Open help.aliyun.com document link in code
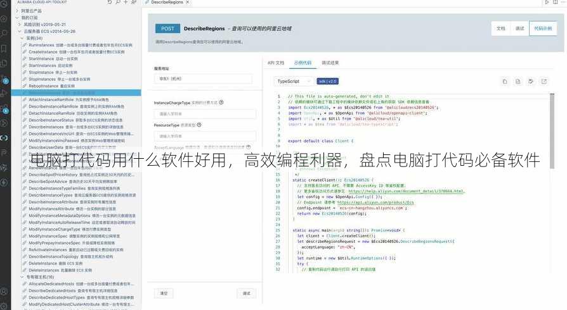Screen dimensions: 567x310 click(x=406, y=191)
